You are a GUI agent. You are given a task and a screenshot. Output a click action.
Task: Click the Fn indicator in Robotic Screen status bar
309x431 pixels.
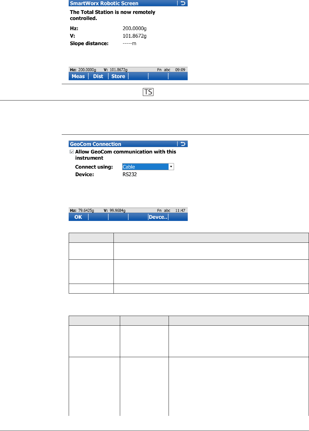[x=159, y=70]
